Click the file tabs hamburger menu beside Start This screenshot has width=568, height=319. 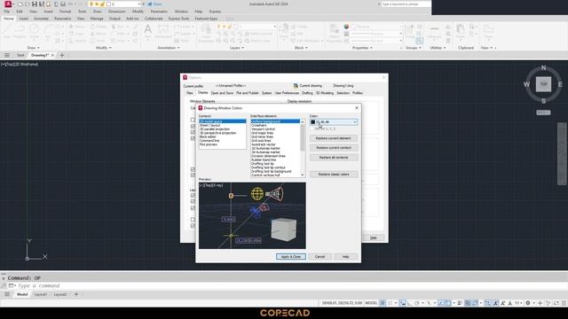pyautogui.click(x=7, y=55)
